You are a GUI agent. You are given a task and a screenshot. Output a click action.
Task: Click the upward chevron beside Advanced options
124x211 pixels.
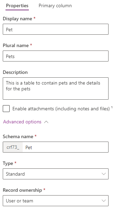click(46, 122)
